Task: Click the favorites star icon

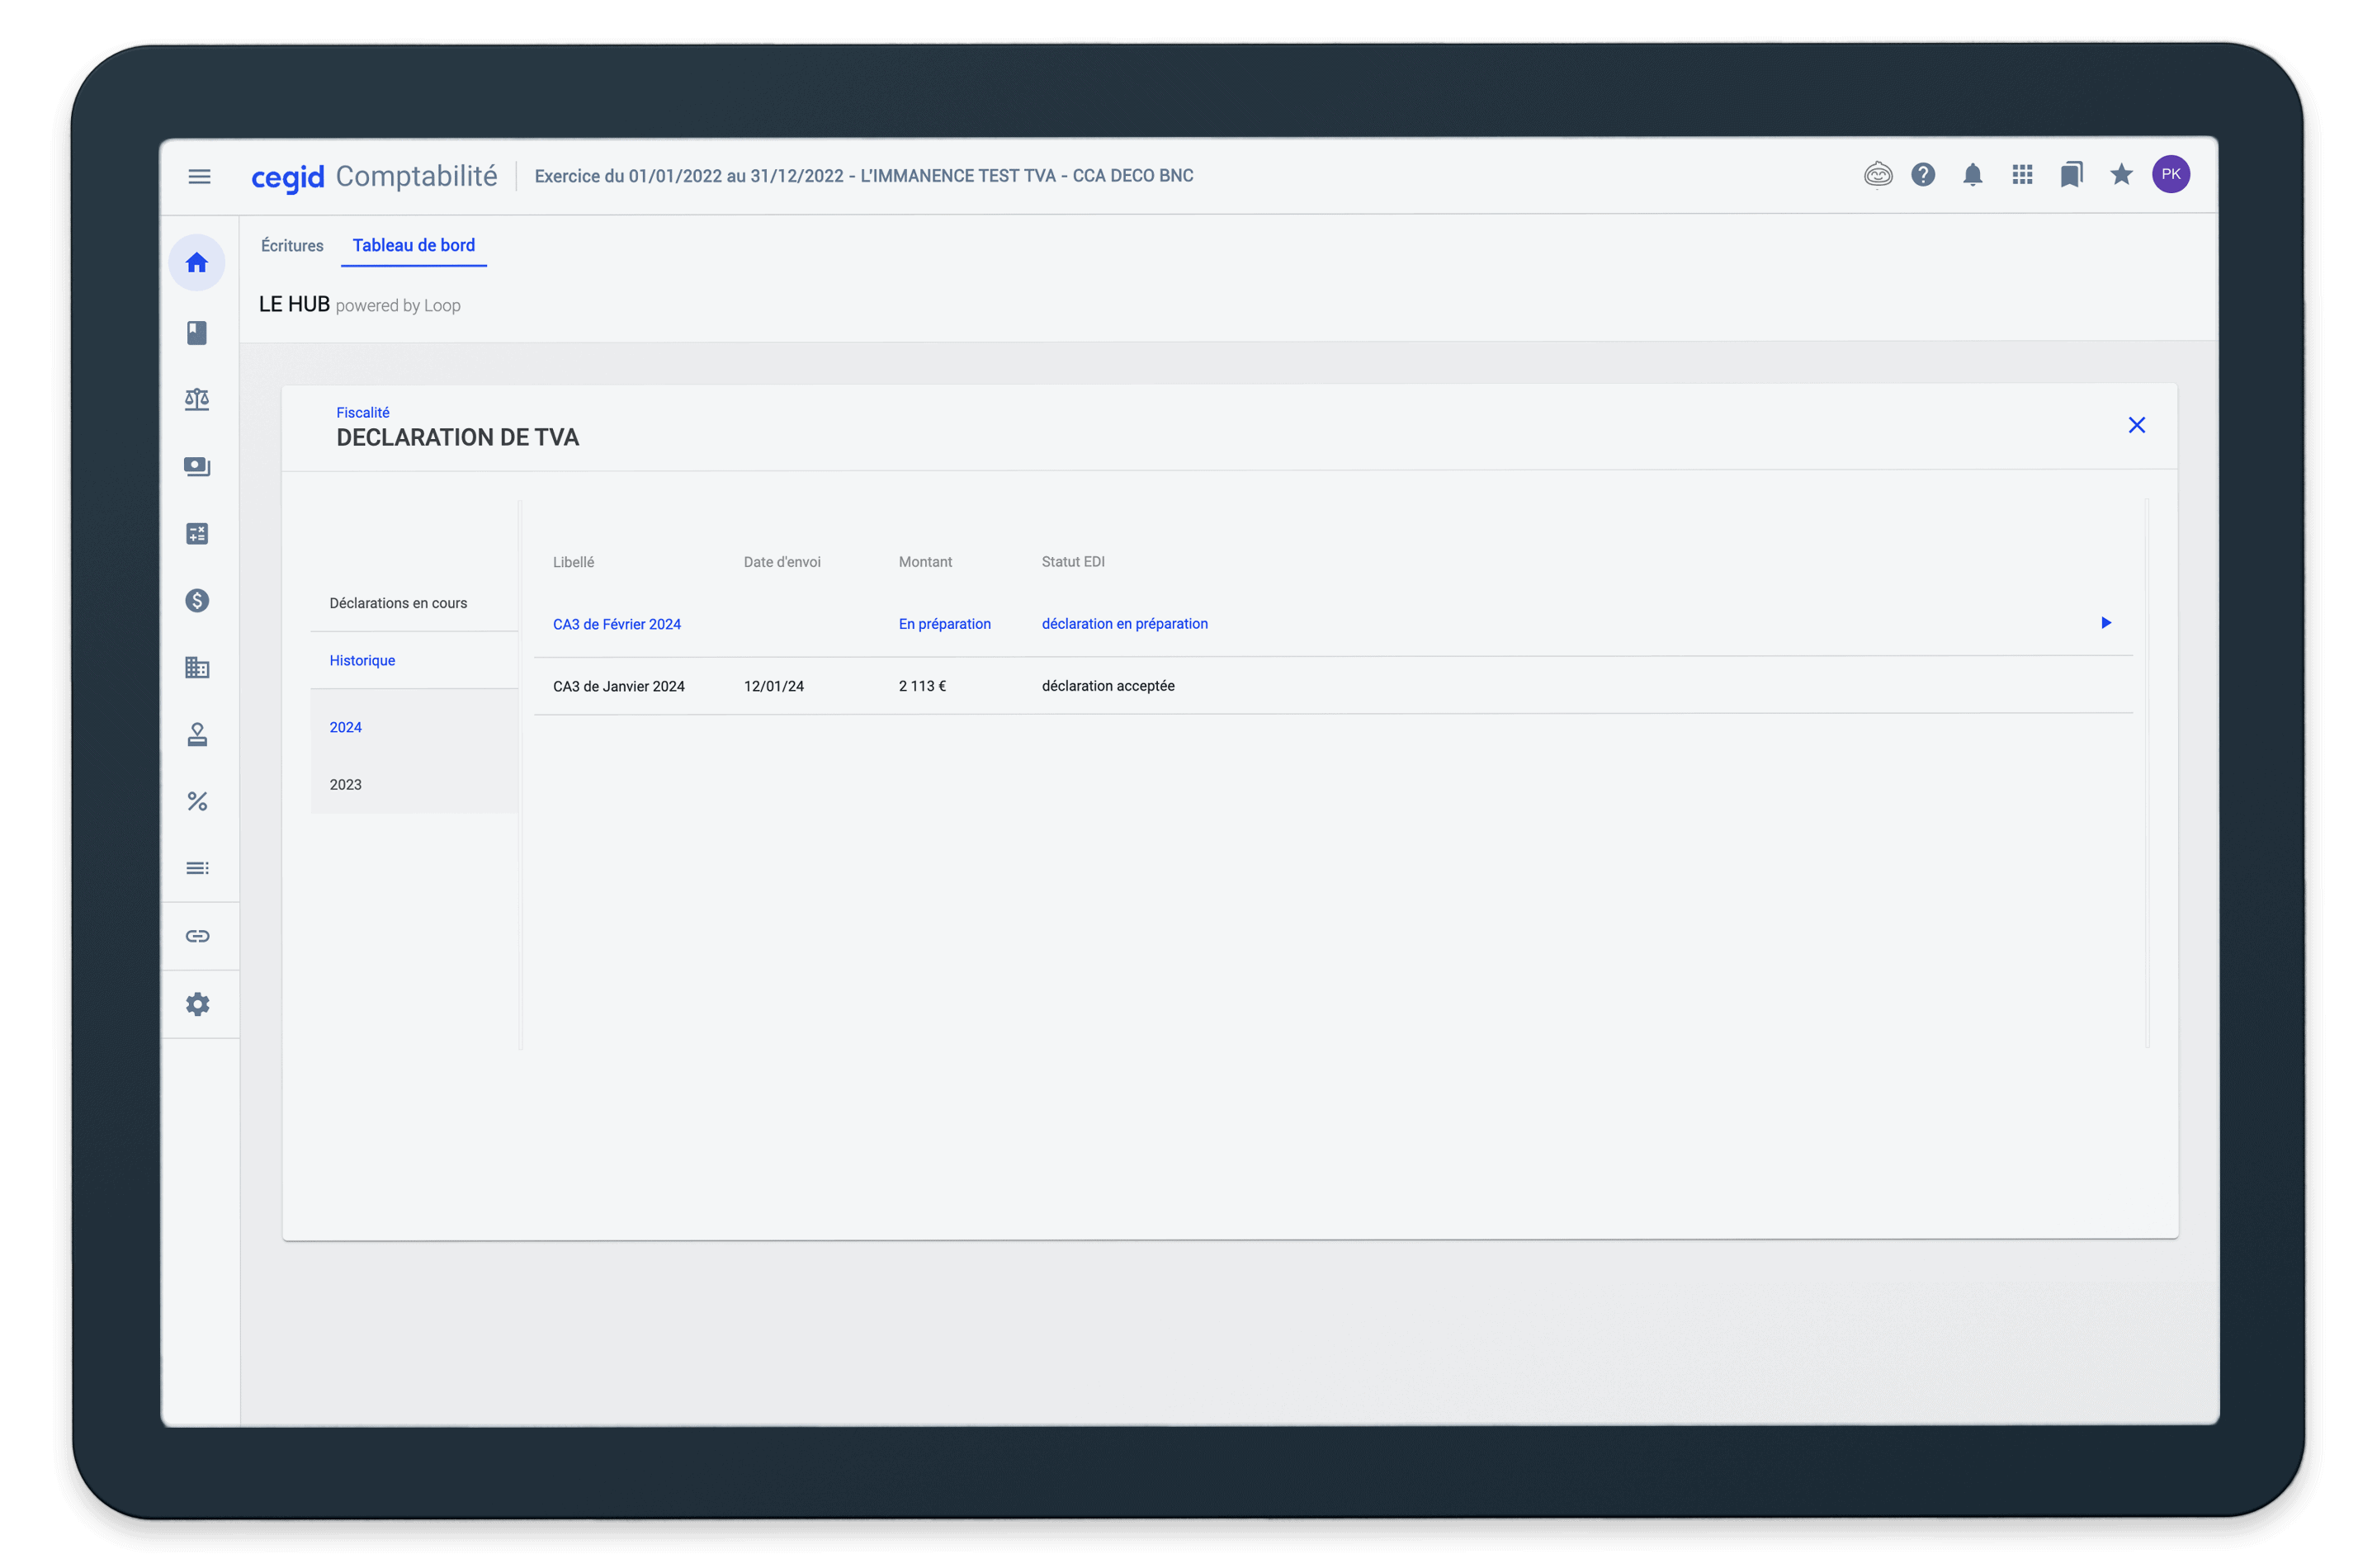Action: coord(2121,176)
